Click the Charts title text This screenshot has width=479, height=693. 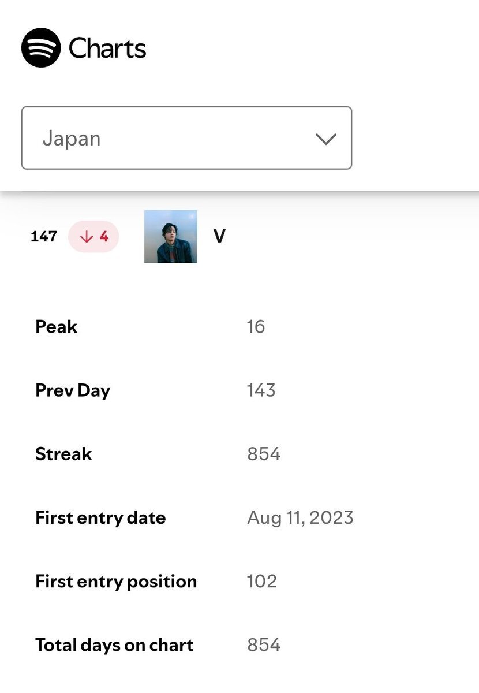(107, 49)
